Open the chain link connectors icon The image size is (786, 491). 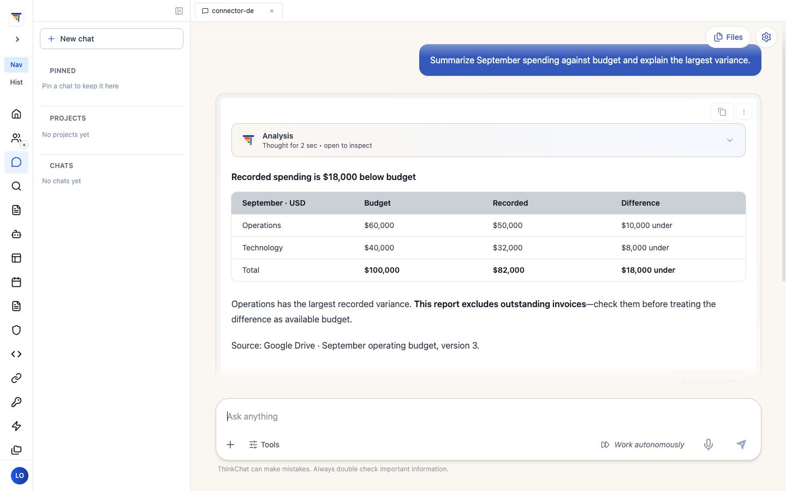(x=16, y=378)
